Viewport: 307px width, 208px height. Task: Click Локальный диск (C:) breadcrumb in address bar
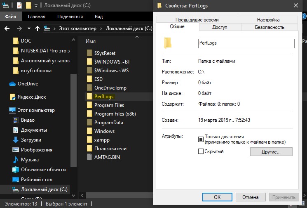129,28
